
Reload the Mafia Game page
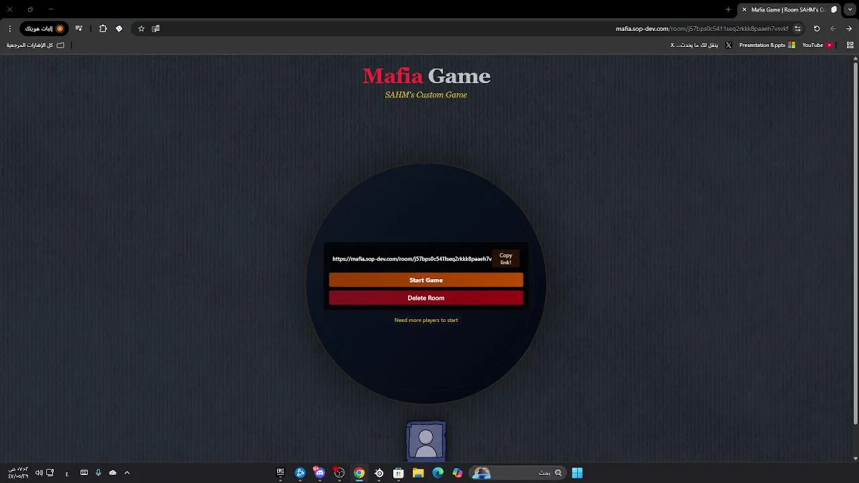[x=817, y=29]
